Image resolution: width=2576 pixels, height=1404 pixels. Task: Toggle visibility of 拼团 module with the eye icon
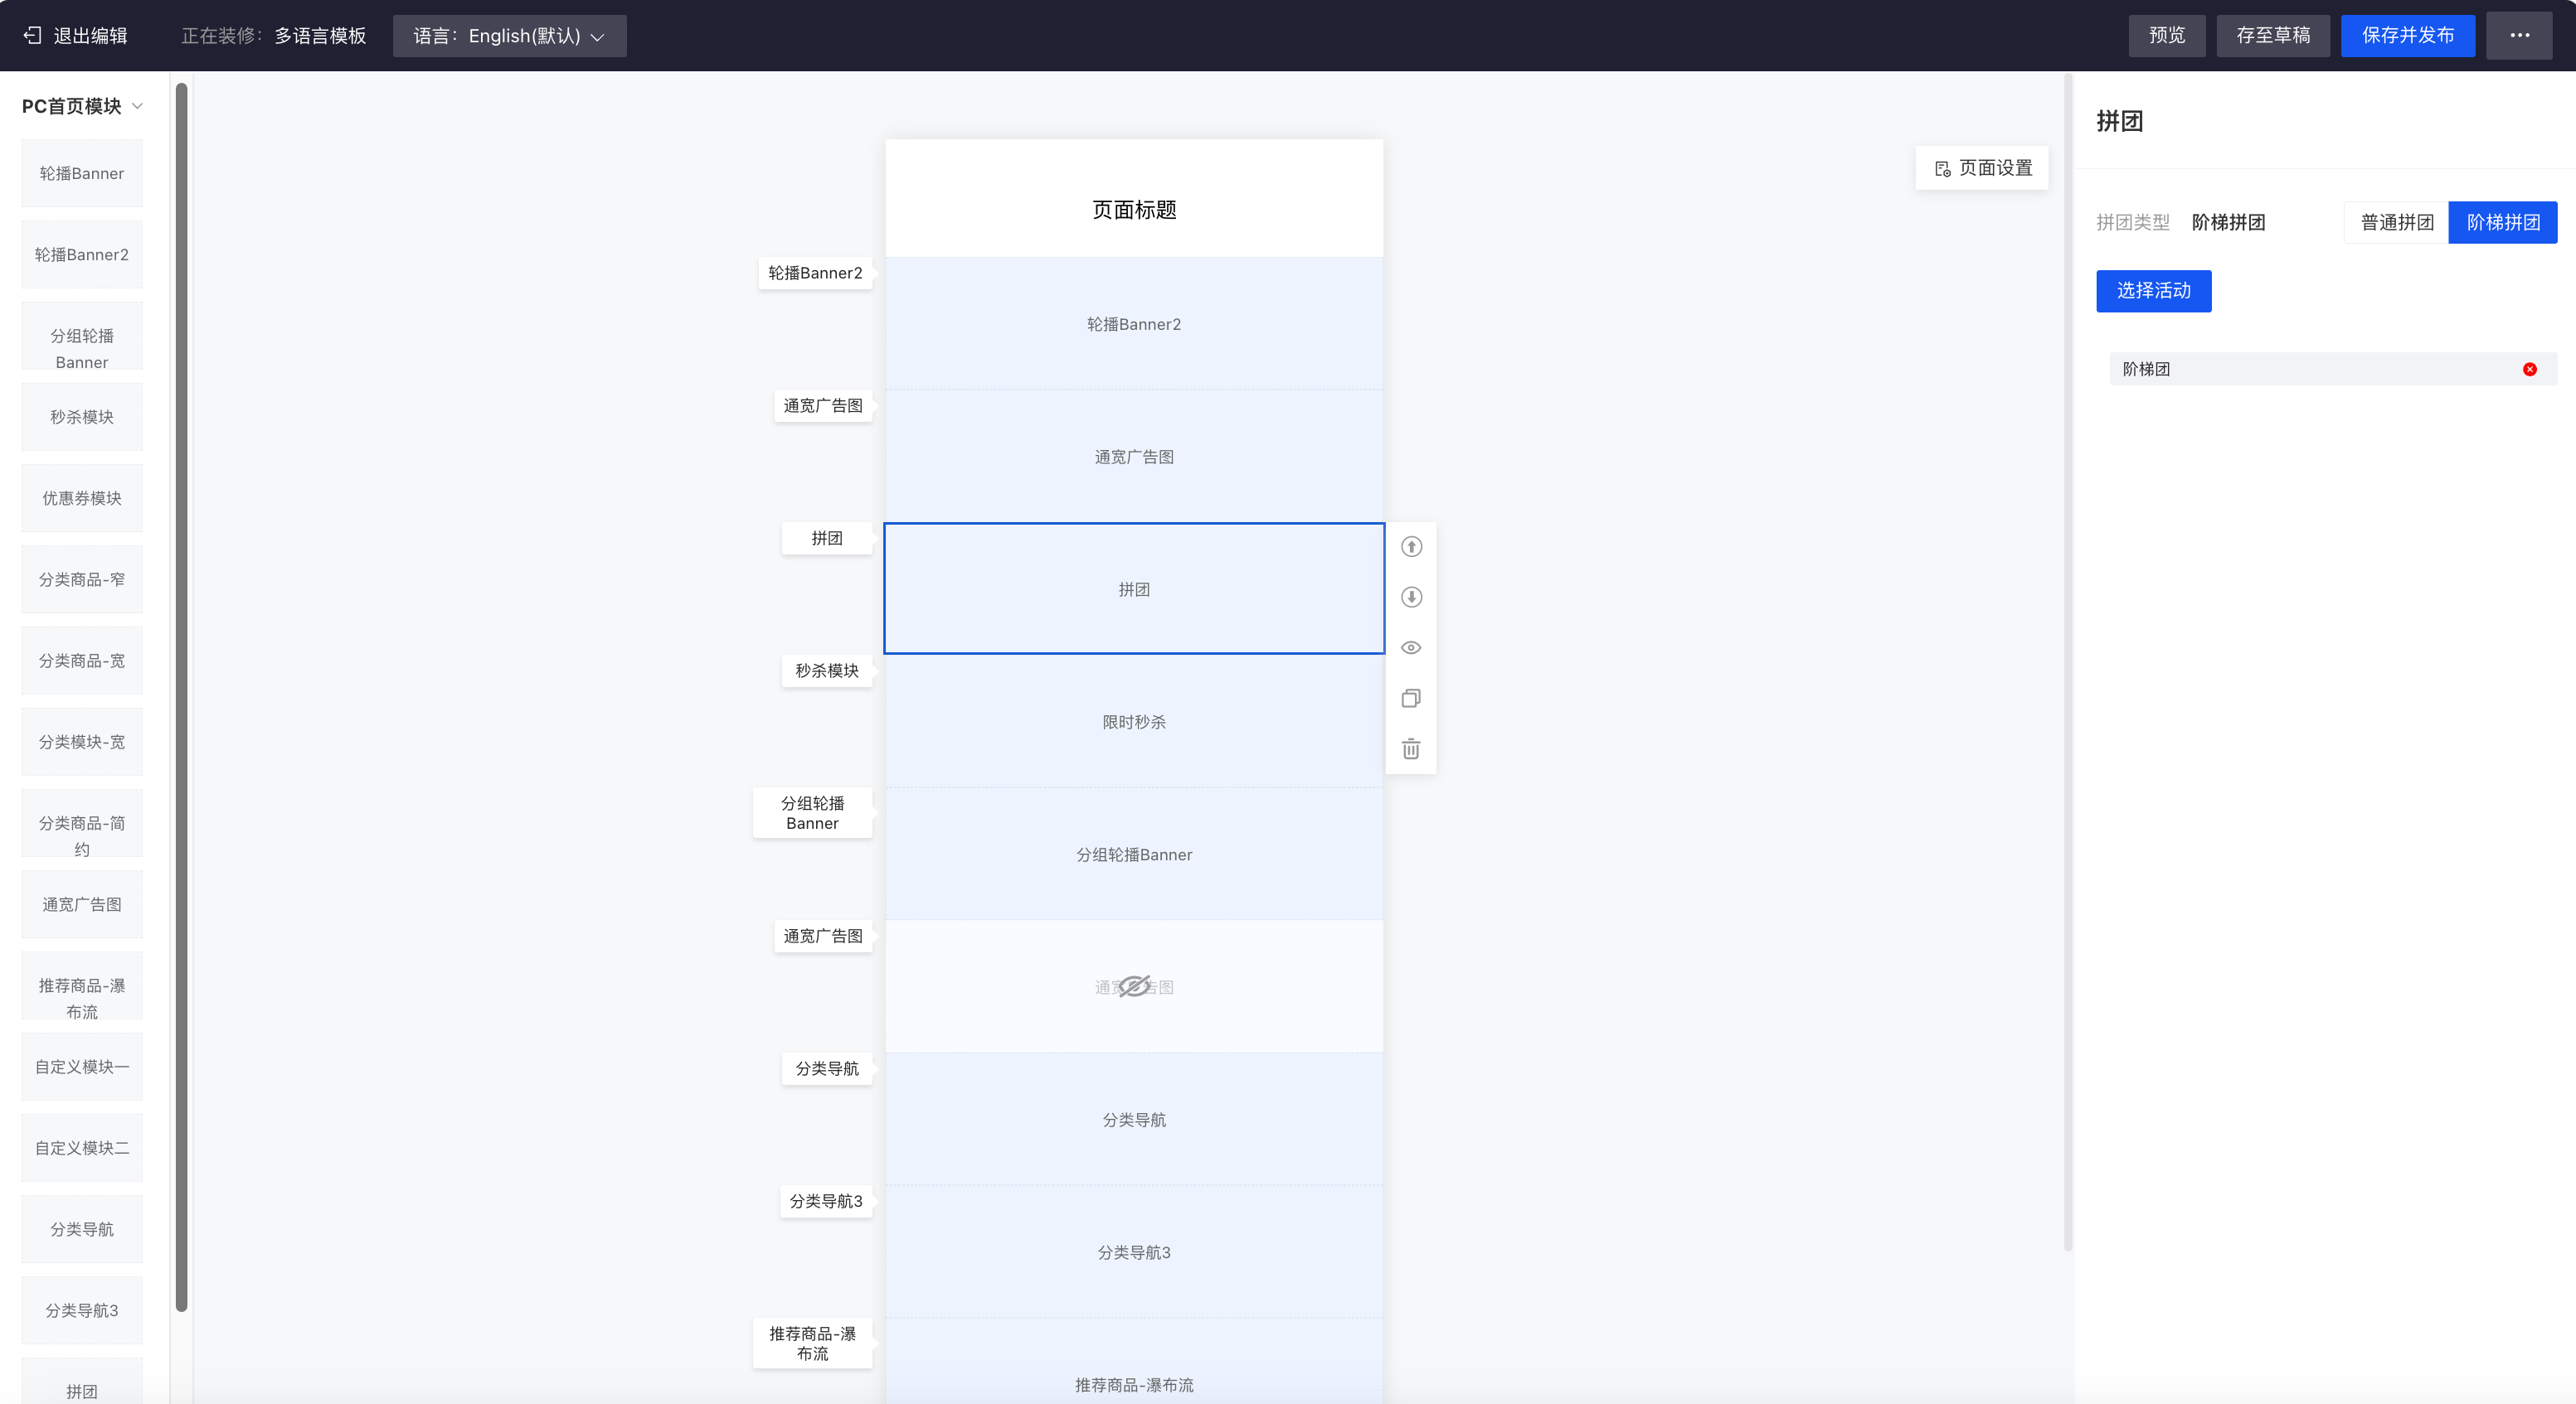1411,647
